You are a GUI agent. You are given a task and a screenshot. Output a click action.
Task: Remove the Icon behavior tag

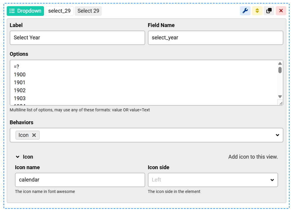[x=34, y=135]
